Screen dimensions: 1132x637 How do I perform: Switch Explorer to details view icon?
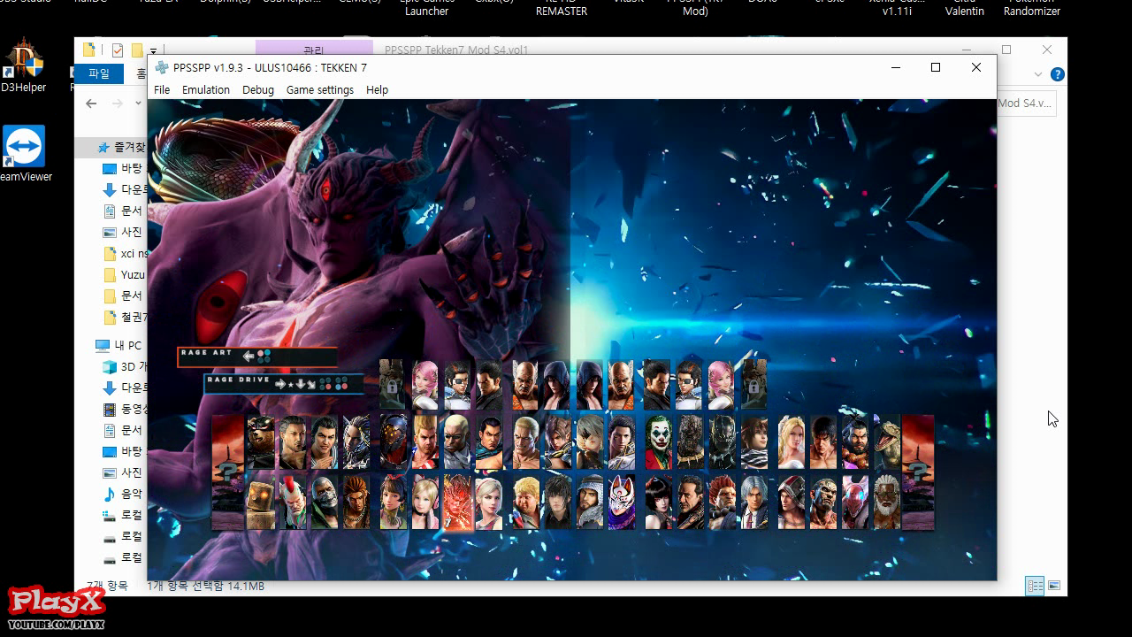1035,586
